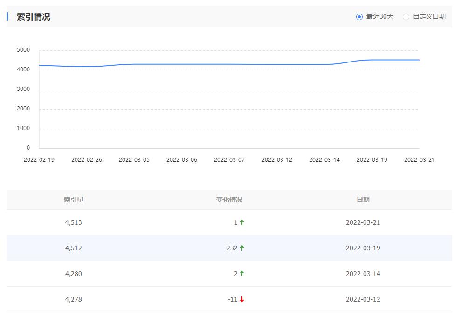This screenshot has width=454, height=317.
Task: Click chart x-axis label 2022-03-06
Action: tap(181, 160)
